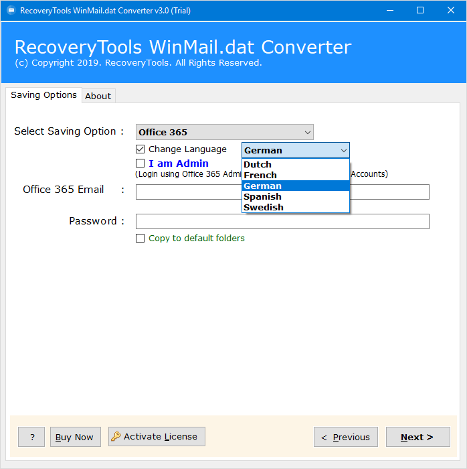
Task: Check Copy to default folders
Action: click(140, 238)
